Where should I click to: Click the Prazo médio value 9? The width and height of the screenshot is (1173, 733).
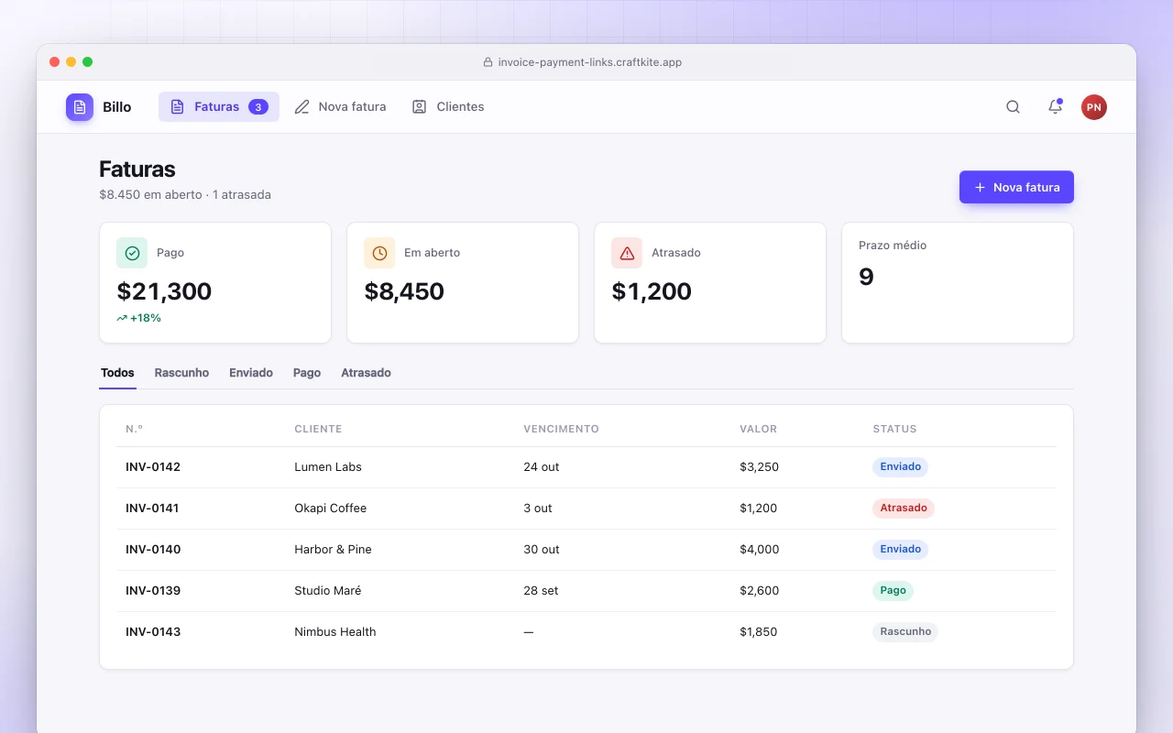click(866, 277)
